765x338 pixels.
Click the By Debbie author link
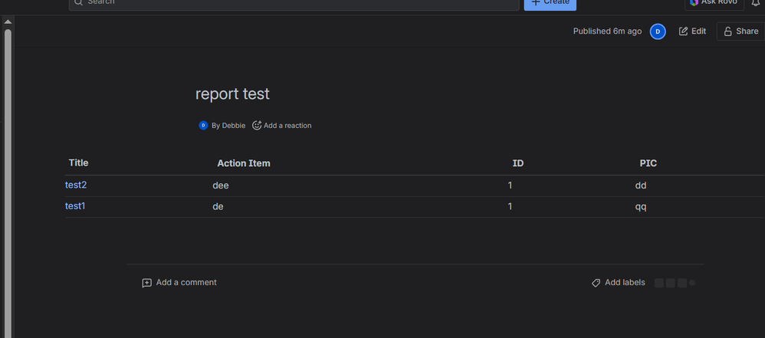coord(228,125)
